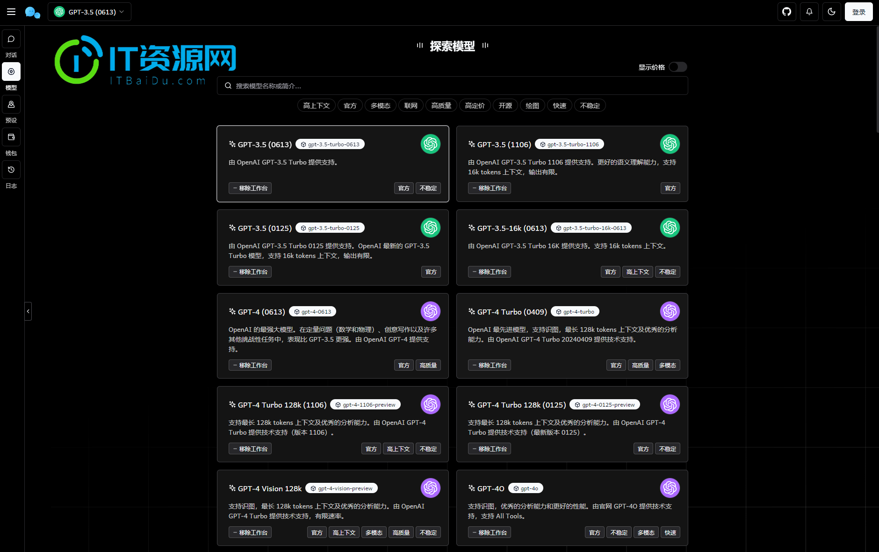The image size is (879, 552).
Task: Filter models by 联网 tag
Action: pos(411,106)
